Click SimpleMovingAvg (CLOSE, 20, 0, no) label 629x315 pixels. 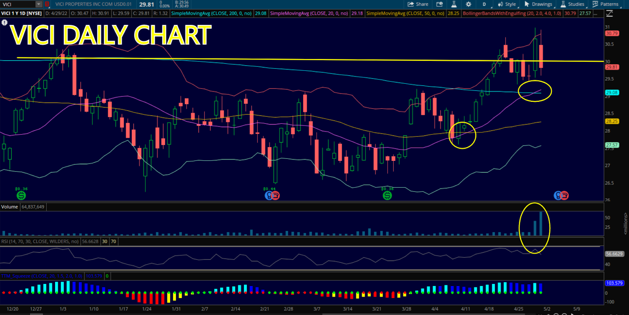pos(309,13)
